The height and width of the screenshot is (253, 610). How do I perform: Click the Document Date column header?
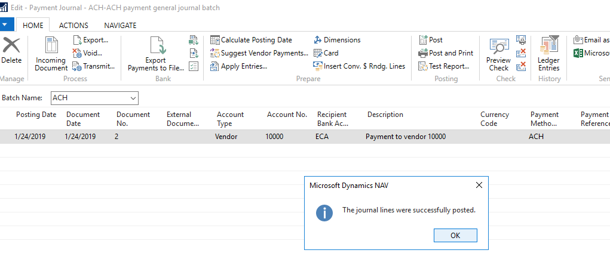(83, 119)
